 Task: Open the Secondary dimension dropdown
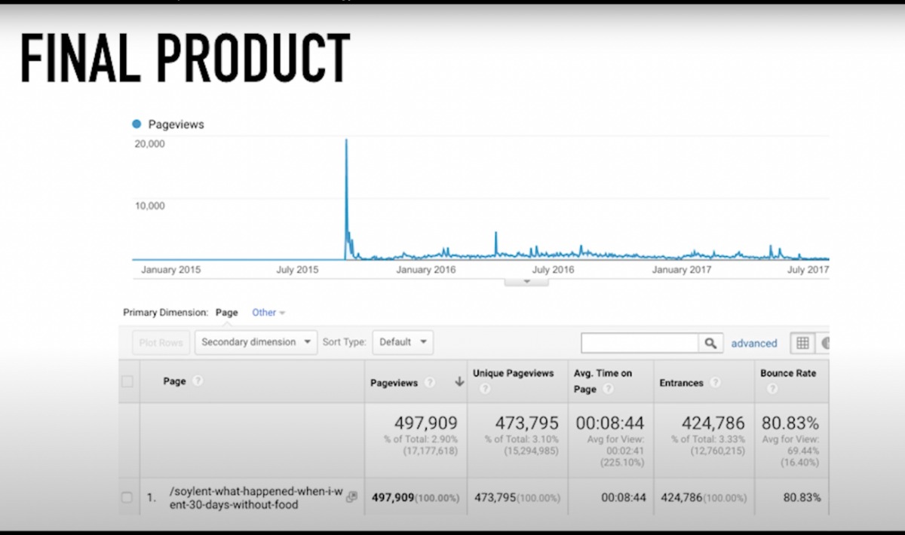256,342
